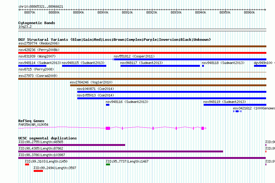The image size is (275, 183).
Task: Click the chr10:88865321..88966621 coordinate text
Action: pyautogui.click(x=41, y=7)
